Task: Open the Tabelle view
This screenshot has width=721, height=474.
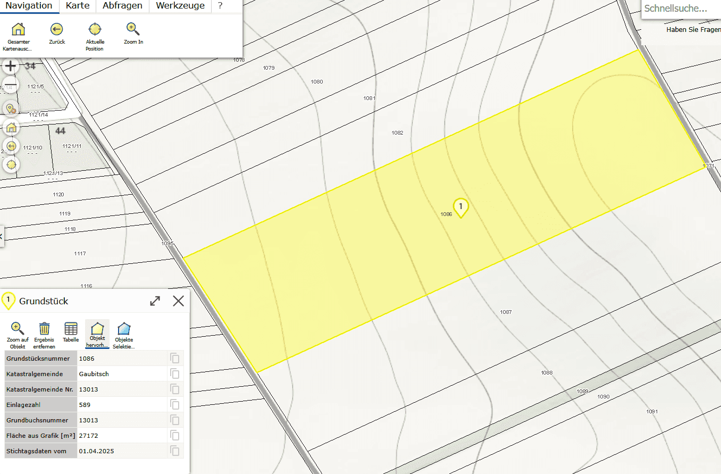Action: [71, 332]
